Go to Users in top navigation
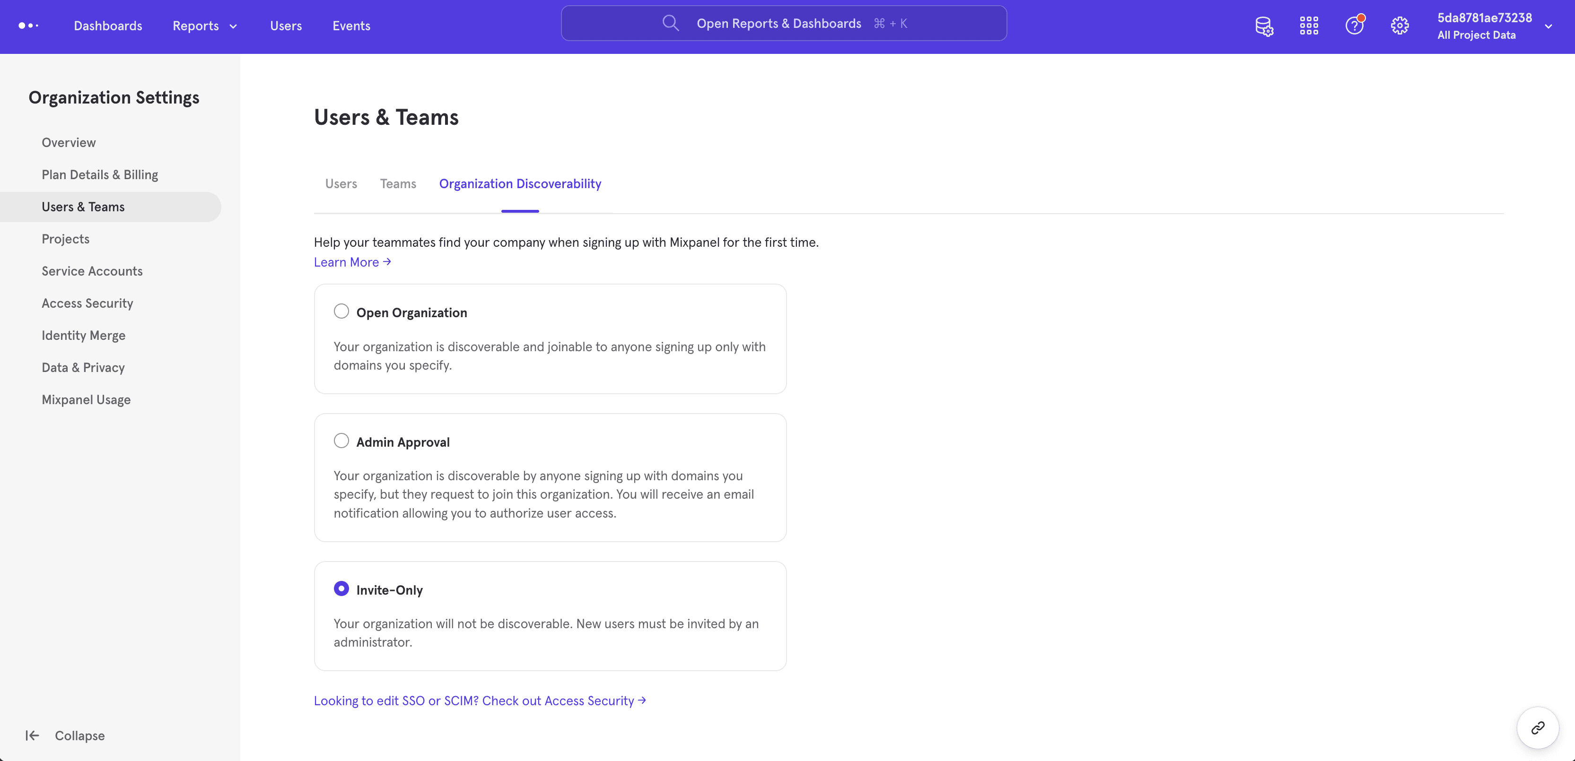This screenshot has width=1575, height=761. pos(286,26)
